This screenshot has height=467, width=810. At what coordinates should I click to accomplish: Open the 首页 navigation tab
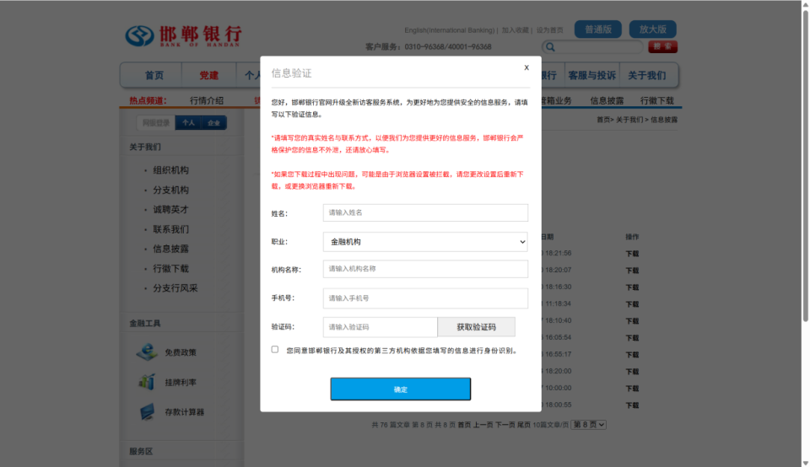154,75
